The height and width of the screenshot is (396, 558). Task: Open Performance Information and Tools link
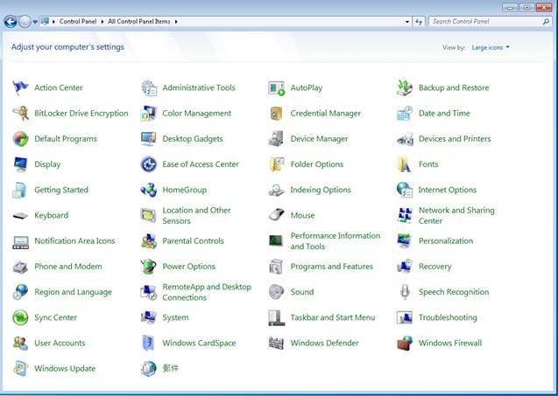(x=336, y=240)
